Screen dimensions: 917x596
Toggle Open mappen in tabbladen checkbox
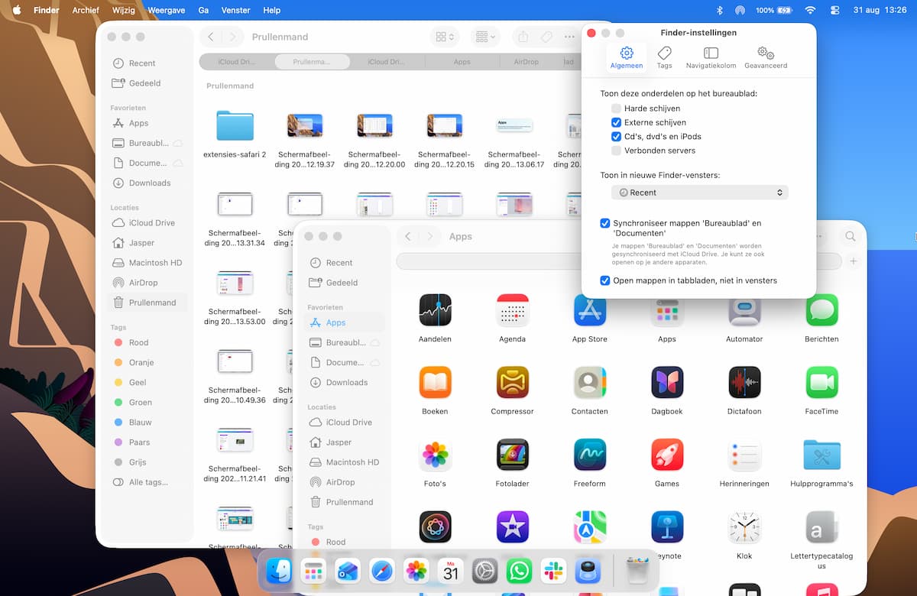605,280
